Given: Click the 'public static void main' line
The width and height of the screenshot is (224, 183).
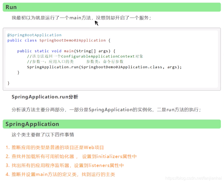Looking at the screenshot, I should pos(66,51).
